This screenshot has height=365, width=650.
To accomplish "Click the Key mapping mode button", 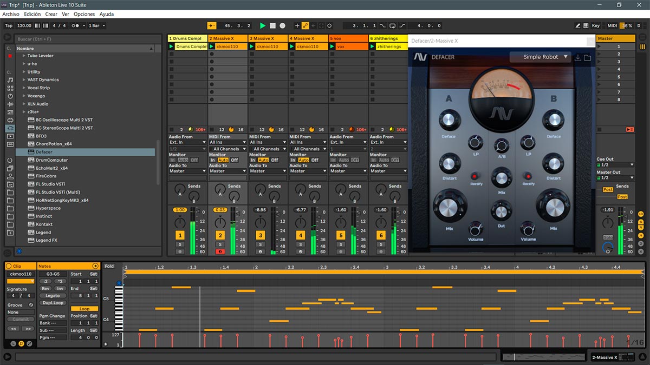I will [x=596, y=25].
